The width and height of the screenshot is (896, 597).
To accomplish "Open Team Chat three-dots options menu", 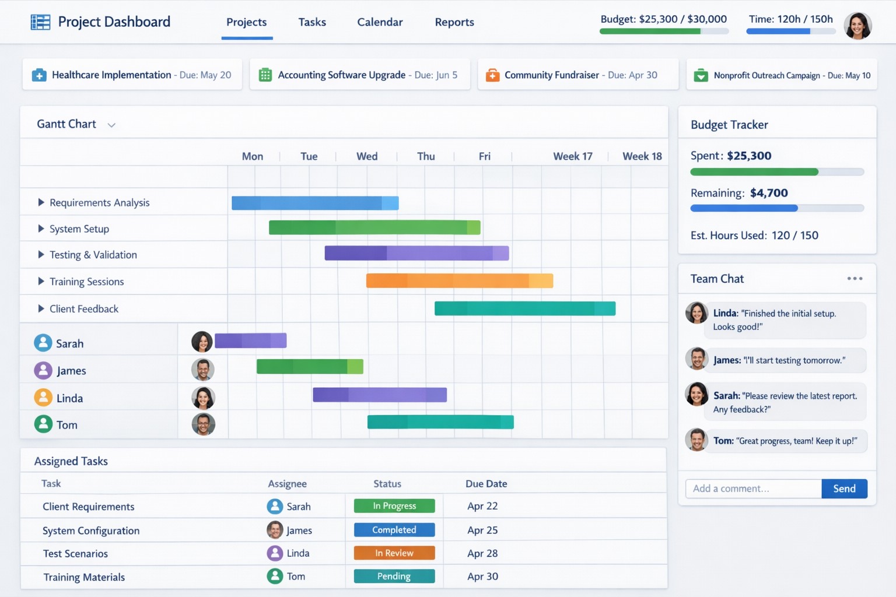I will pos(855,279).
